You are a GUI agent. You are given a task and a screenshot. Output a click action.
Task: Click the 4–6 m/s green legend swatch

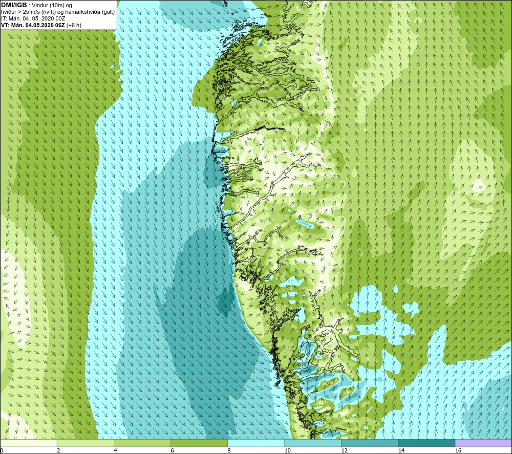coord(142,443)
